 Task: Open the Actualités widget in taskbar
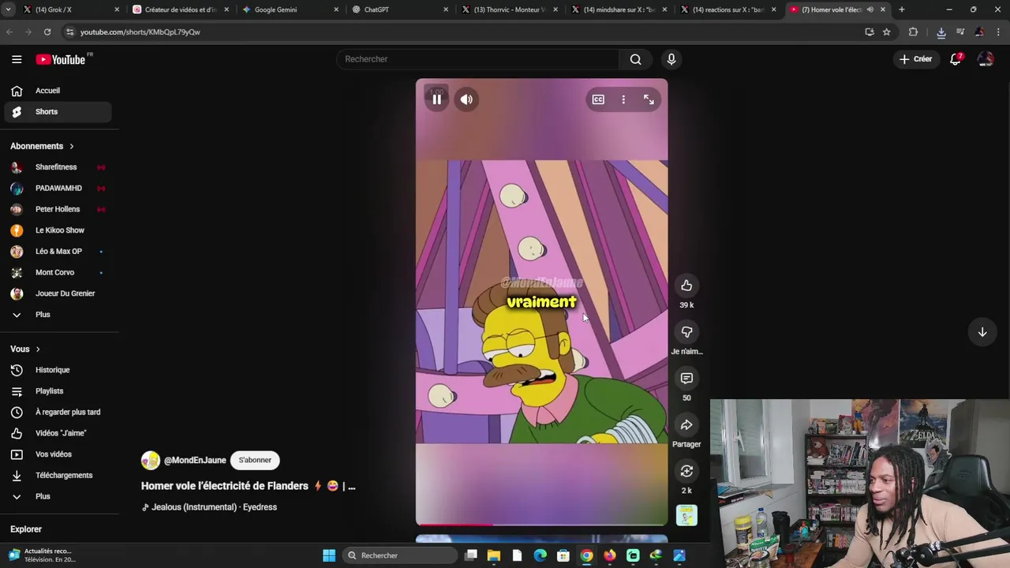43,555
